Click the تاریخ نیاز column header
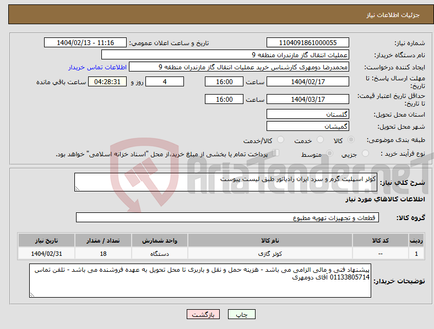The height and width of the screenshot is (329, 434). 46,240
